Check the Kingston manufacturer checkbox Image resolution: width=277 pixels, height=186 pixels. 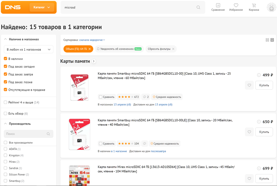[x=5, y=155]
